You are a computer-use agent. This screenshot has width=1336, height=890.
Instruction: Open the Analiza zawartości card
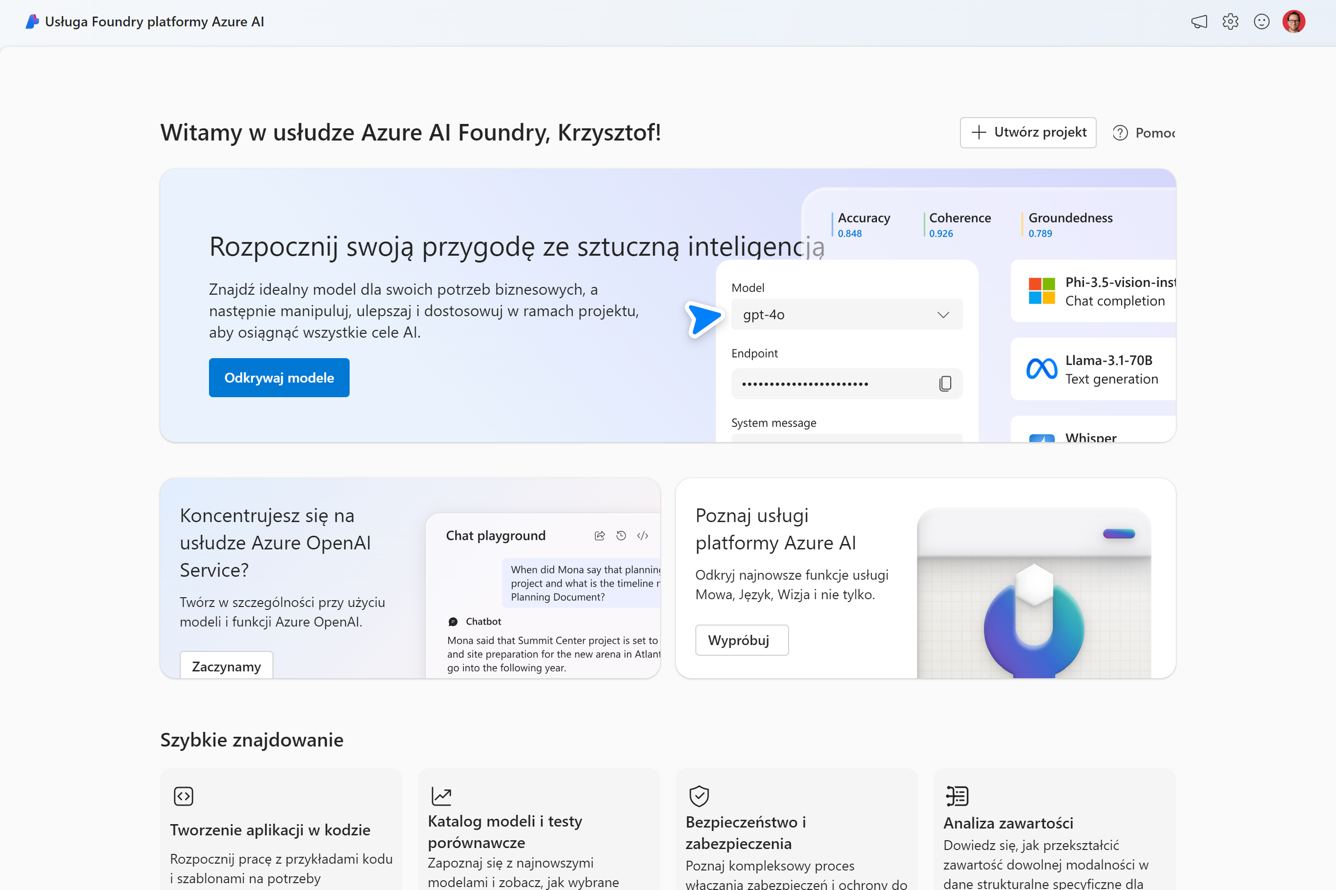[1055, 829]
